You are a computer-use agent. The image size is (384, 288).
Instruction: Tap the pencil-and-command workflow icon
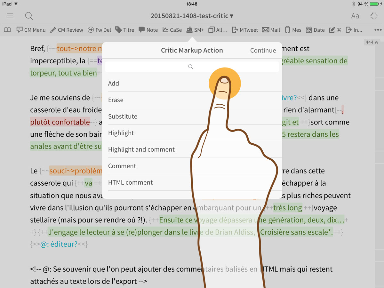[335, 30]
